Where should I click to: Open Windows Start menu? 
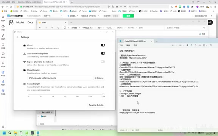tap(4, 133)
